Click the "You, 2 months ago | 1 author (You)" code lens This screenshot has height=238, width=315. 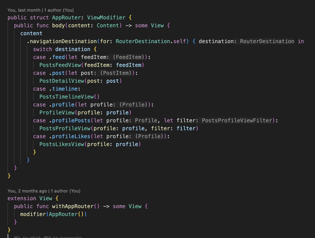tap(44, 191)
